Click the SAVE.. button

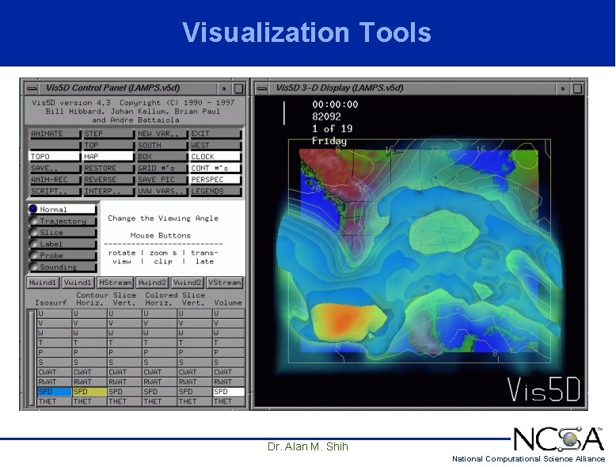(55, 168)
